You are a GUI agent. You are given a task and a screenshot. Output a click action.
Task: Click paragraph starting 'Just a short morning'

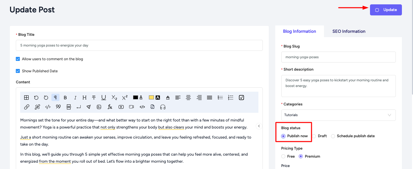[136, 141]
